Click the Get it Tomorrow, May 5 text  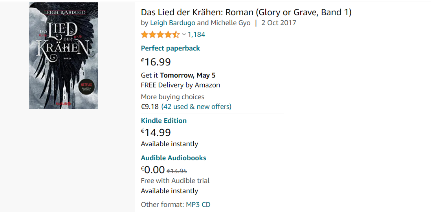tap(178, 75)
